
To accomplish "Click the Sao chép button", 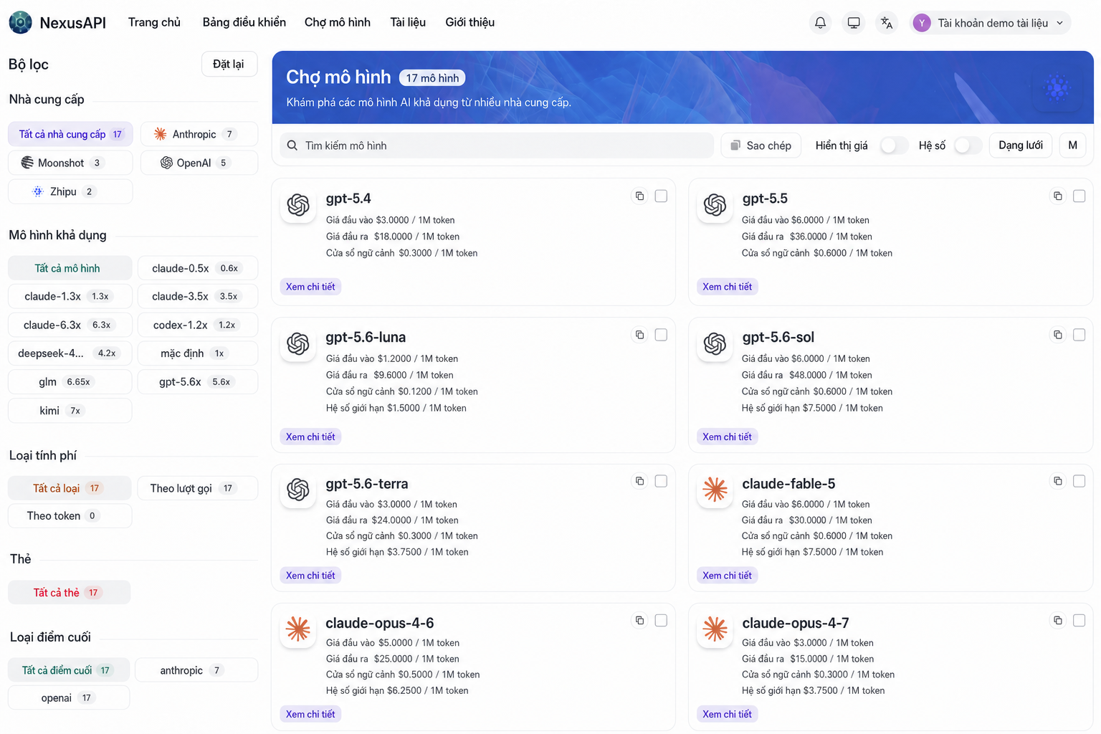I will pyautogui.click(x=761, y=146).
